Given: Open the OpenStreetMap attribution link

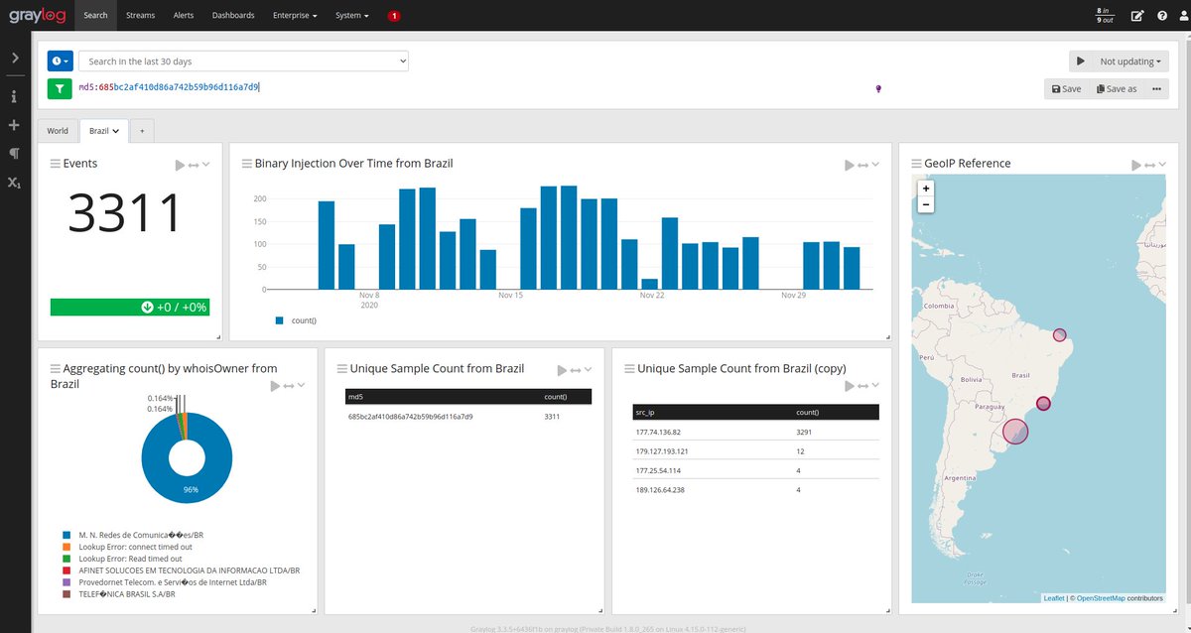Looking at the screenshot, I should coord(1101,598).
